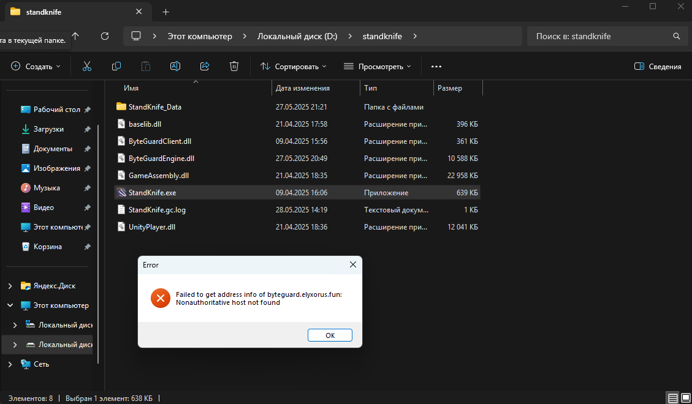Open the three-dots more options menu
Image resolution: width=692 pixels, height=404 pixels.
[436, 67]
